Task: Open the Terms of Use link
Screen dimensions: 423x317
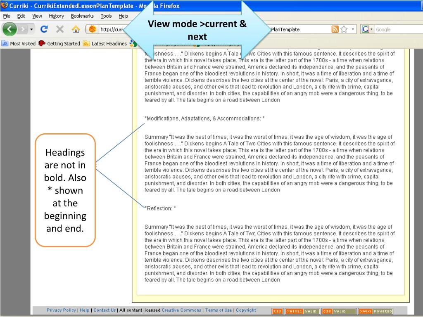Action: point(219,310)
